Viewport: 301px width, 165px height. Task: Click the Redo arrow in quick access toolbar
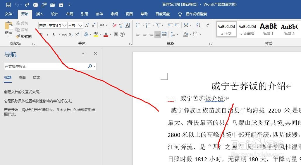click(x=27, y=5)
